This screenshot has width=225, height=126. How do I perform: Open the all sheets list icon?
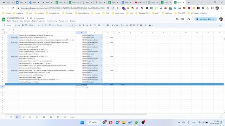pos(11,117)
